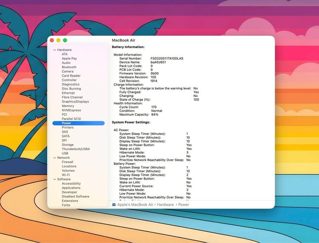Select Hardware in the path bar
This screenshot has height=243, width=319.
pyautogui.click(x=165, y=205)
